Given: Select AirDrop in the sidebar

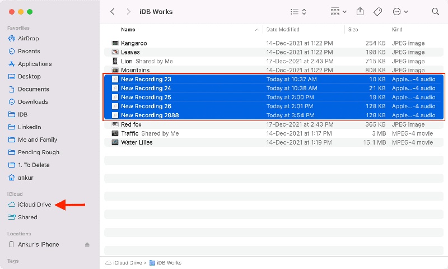Looking at the screenshot, I should click(29, 39).
